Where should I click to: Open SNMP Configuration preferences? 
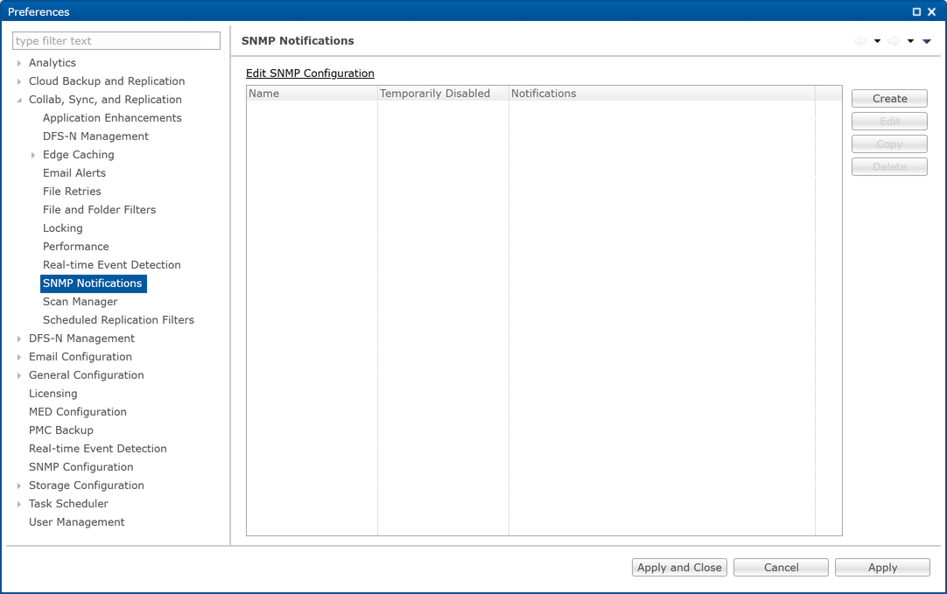coord(81,467)
